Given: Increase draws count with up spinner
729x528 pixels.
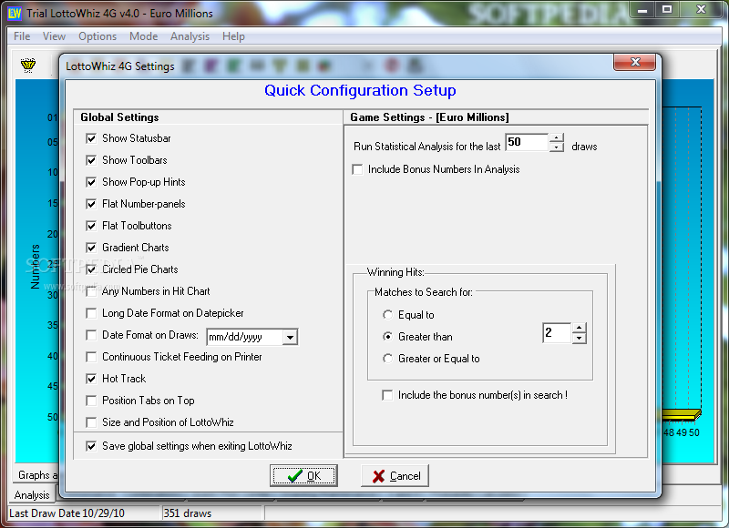Looking at the screenshot, I should [557, 138].
